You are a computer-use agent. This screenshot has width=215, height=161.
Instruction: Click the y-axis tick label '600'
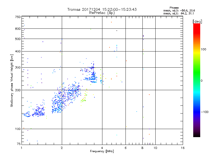pos(18,29)
